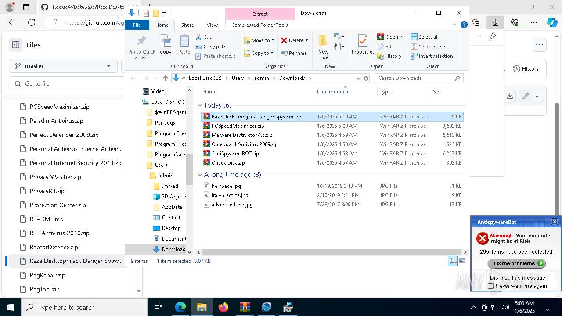The height and width of the screenshot is (316, 562).
Task: Select Users folder in navigation tree
Action: pyautogui.click(x=161, y=165)
